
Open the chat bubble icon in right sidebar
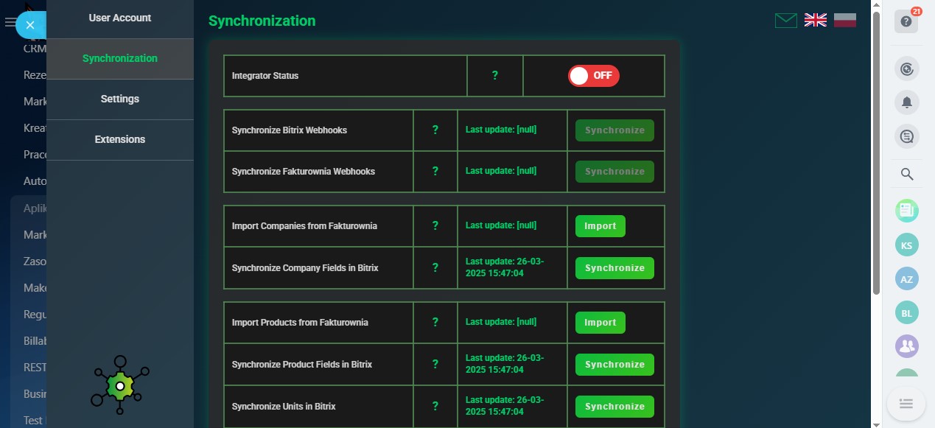point(906,136)
